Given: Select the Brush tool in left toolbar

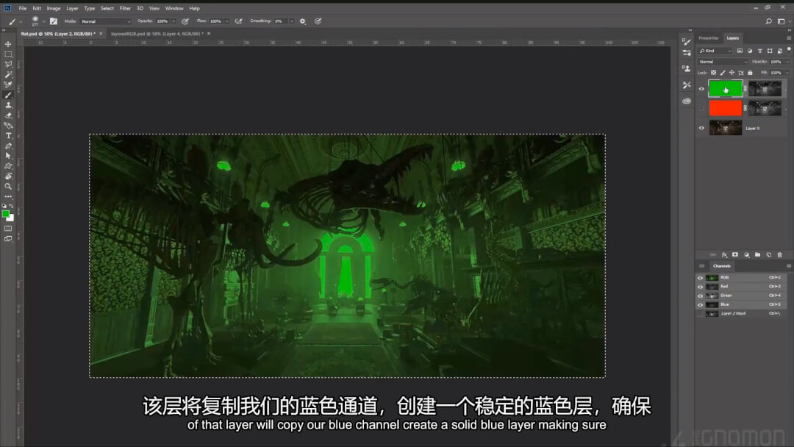Looking at the screenshot, I should point(8,95).
